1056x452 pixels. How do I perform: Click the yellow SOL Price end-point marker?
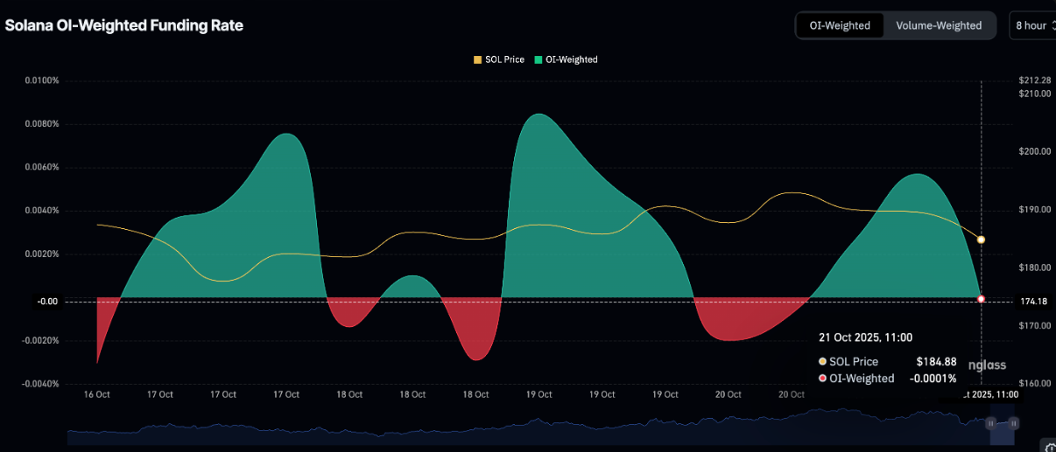coord(981,240)
